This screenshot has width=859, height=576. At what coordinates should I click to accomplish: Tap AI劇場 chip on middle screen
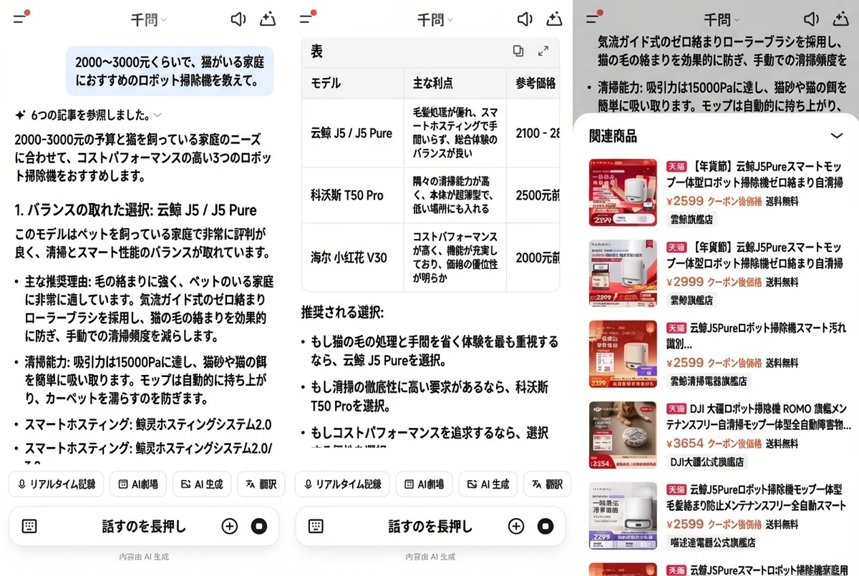(x=424, y=484)
